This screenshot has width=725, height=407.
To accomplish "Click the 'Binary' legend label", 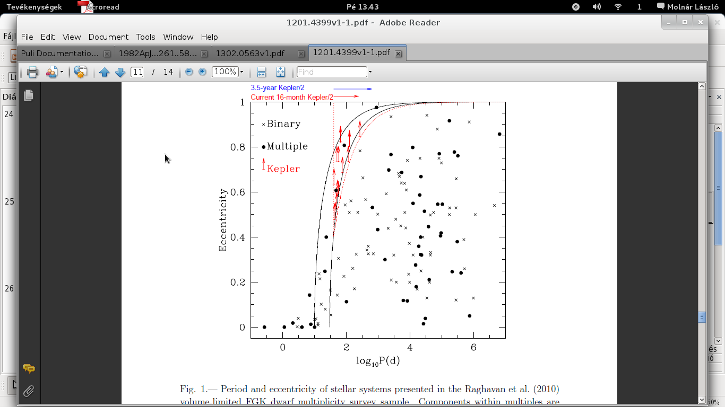I will coord(283,123).
